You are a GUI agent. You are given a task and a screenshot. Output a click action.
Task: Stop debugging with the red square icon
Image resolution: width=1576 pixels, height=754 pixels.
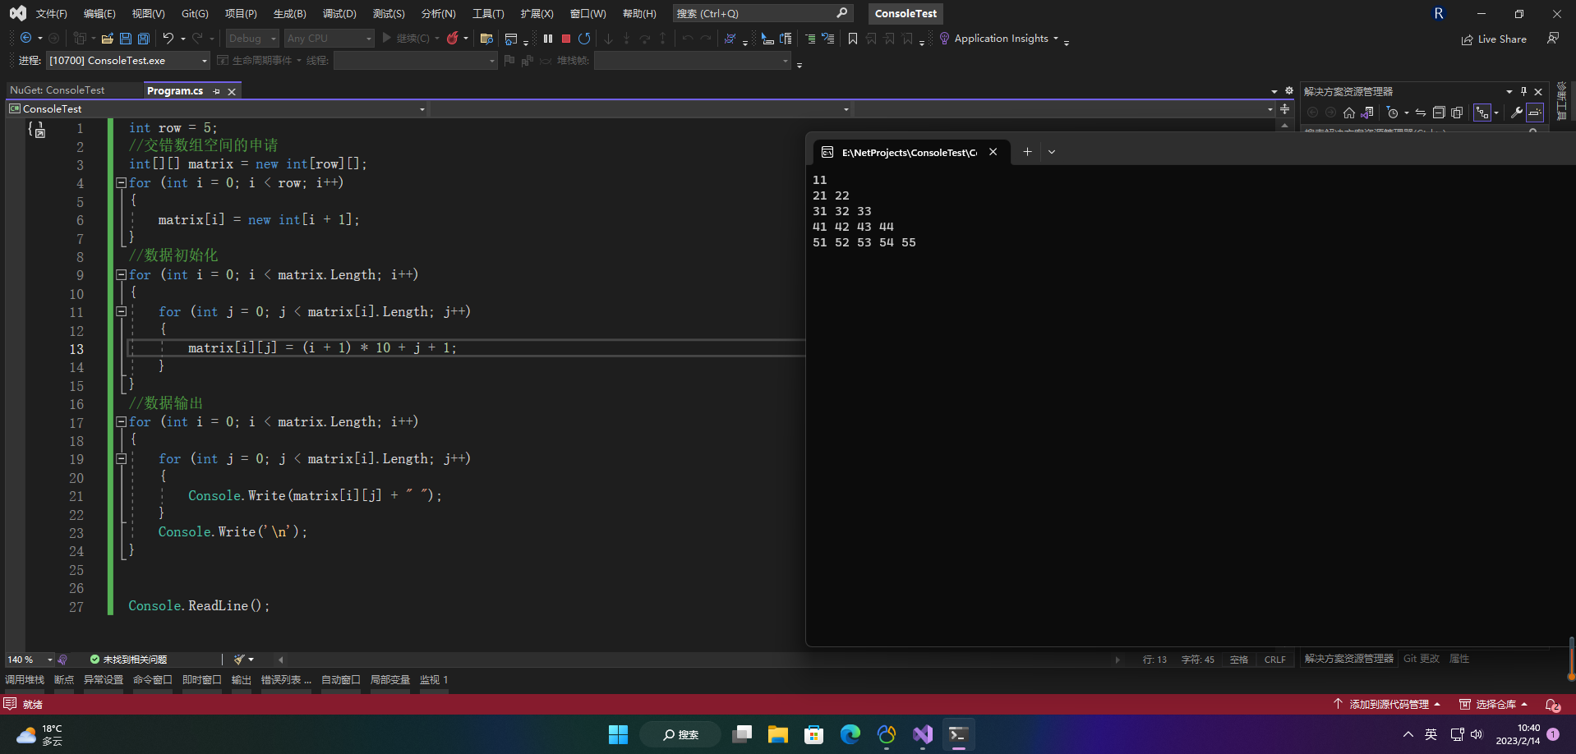(x=566, y=38)
